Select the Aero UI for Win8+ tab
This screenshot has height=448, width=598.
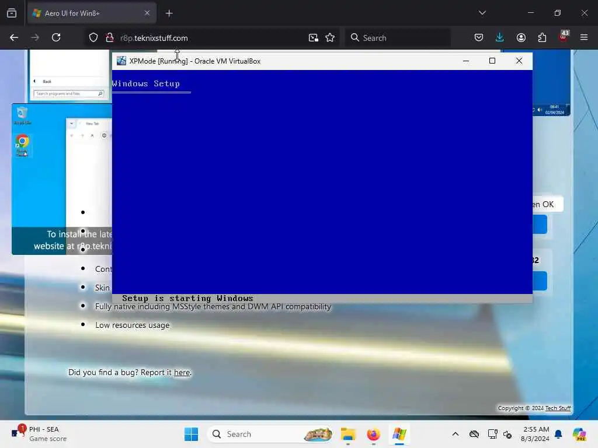tap(92, 13)
